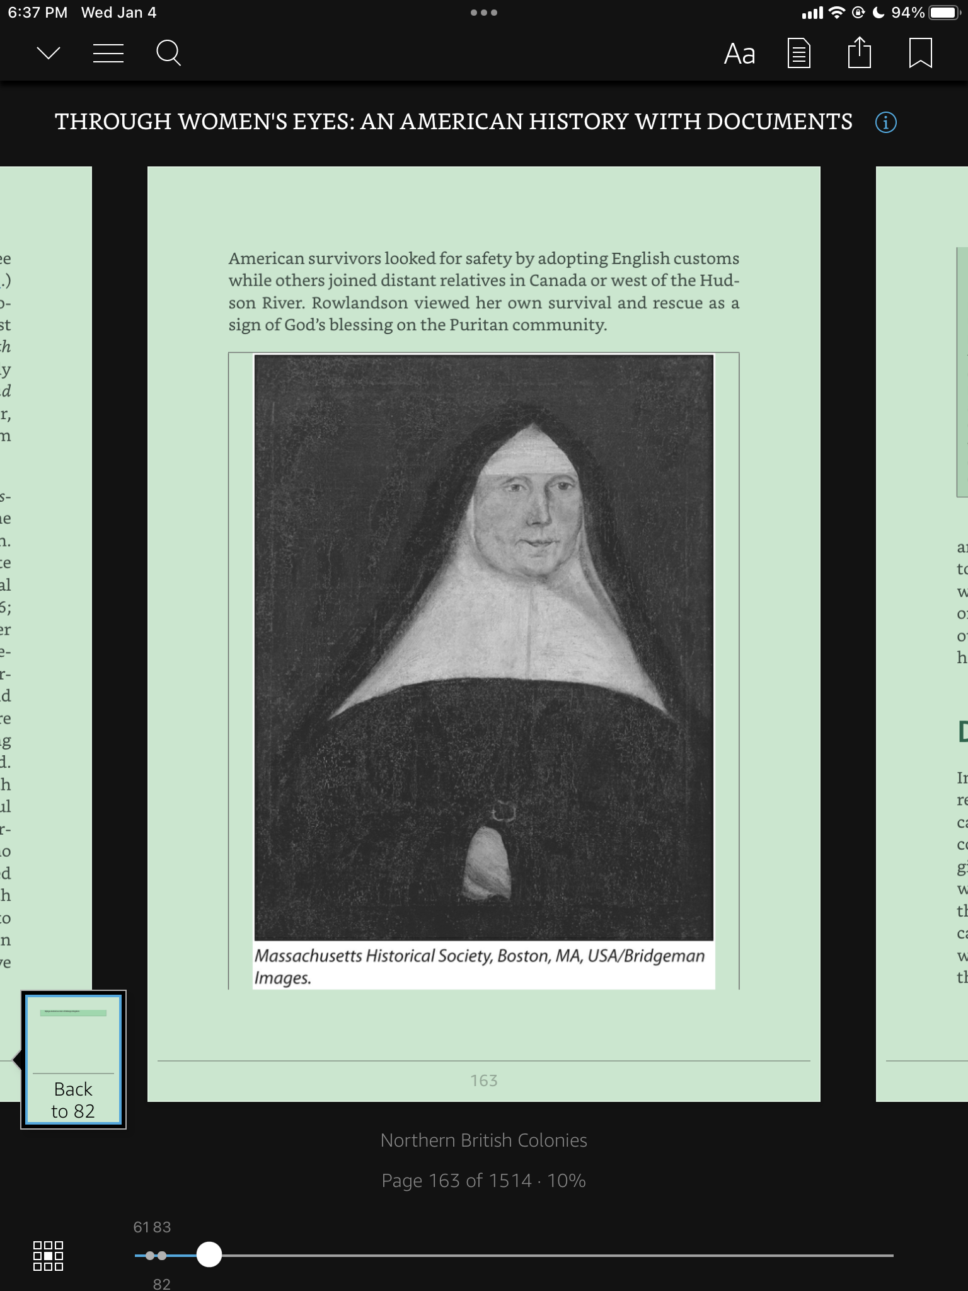968x1291 pixels.
Task: Tap the cellular signal bars in the status bar
Action: pyautogui.click(x=812, y=13)
